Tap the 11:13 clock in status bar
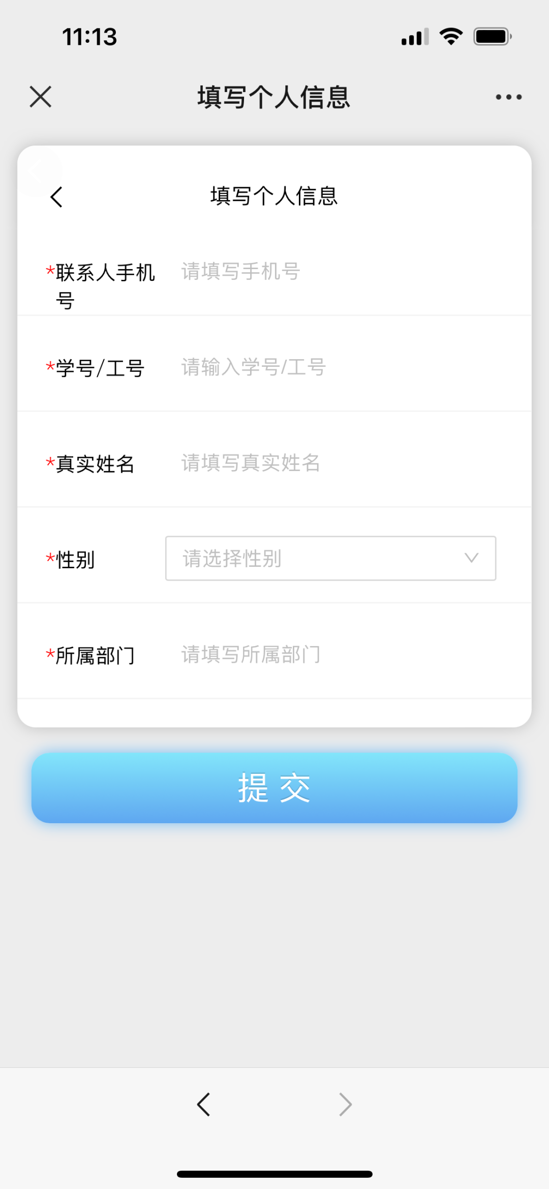 89,37
